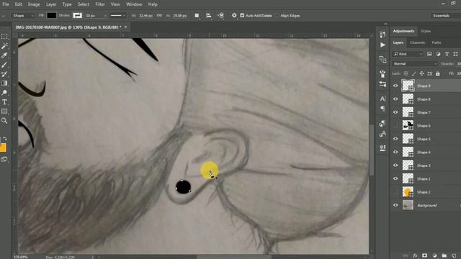Hide the Shape 7 layer
The height and width of the screenshot is (259, 461).
(x=395, y=112)
